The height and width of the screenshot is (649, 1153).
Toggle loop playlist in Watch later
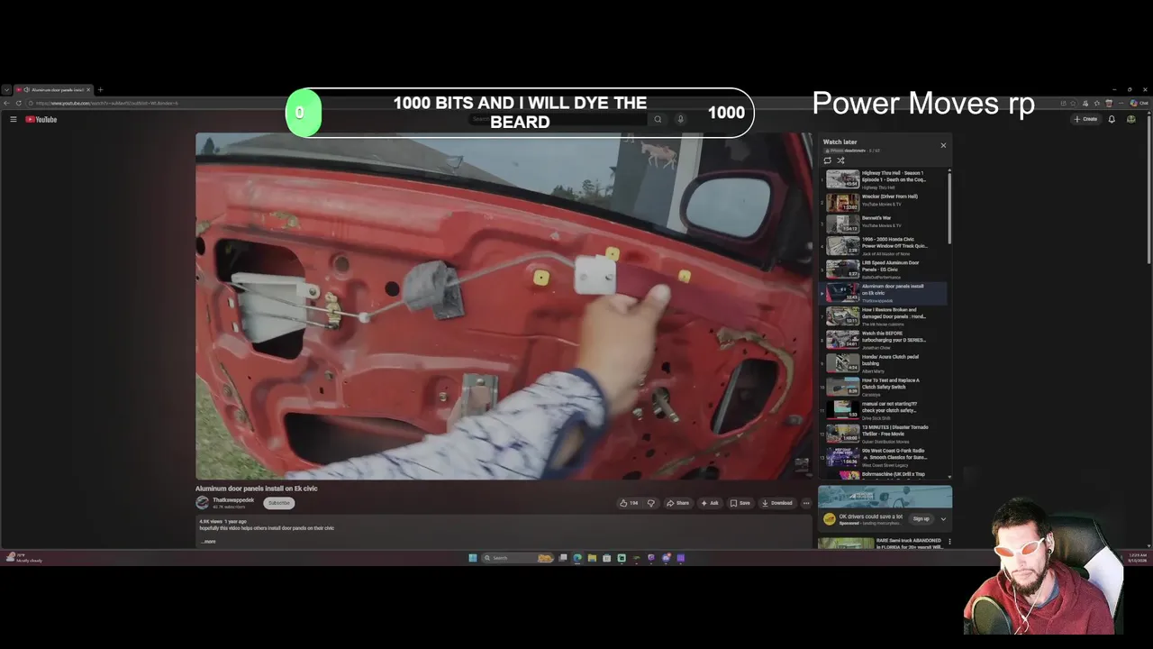[x=828, y=160]
